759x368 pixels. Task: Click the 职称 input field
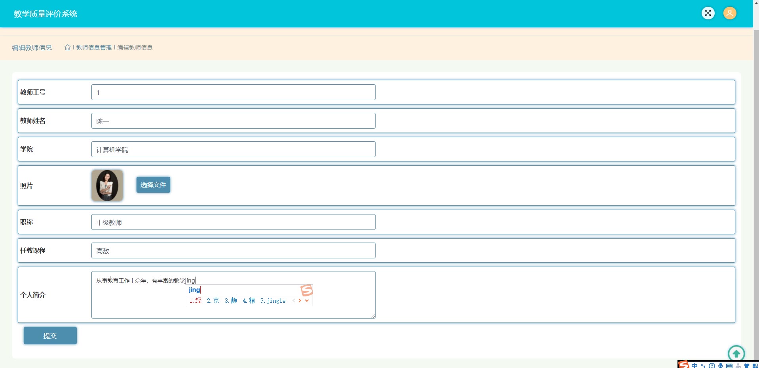click(x=233, y=222)
